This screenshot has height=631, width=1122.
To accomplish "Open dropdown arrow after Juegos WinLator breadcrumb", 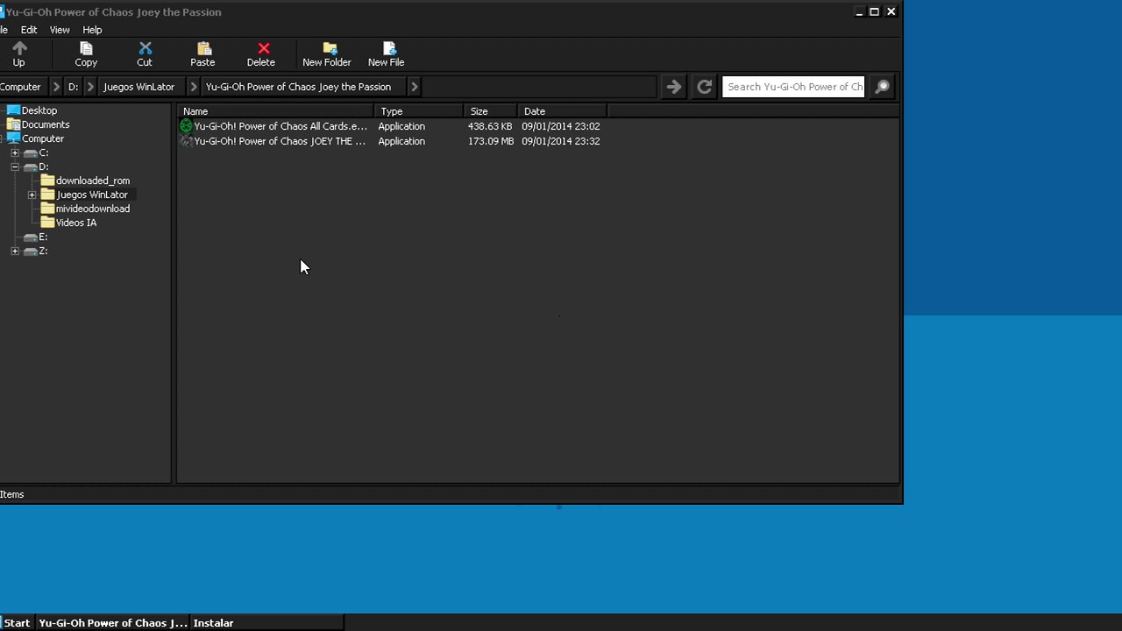I will point(193,87).
